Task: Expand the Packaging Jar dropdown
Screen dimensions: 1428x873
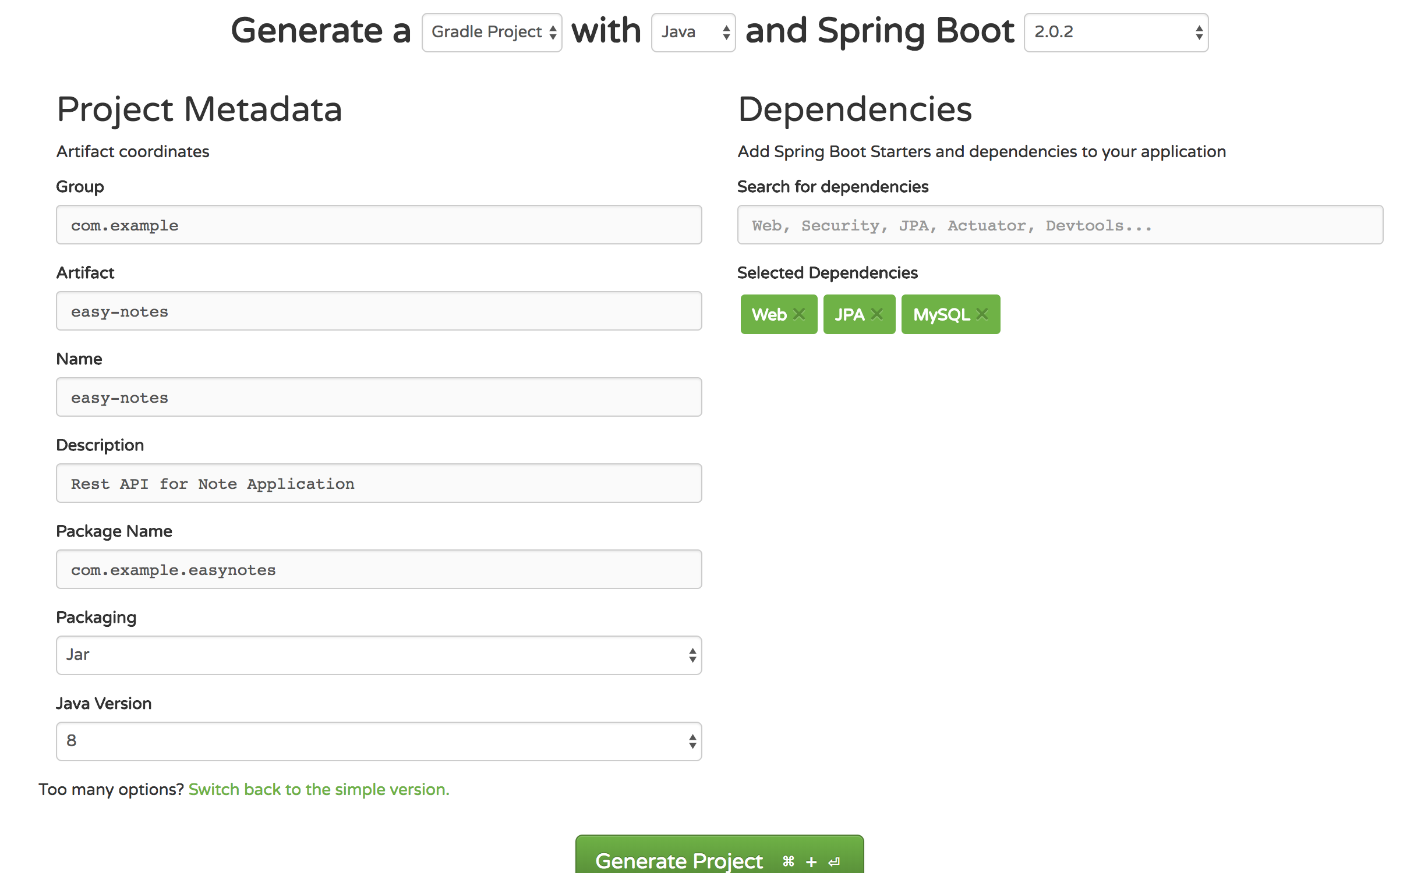Action: [x=379, y=655]
